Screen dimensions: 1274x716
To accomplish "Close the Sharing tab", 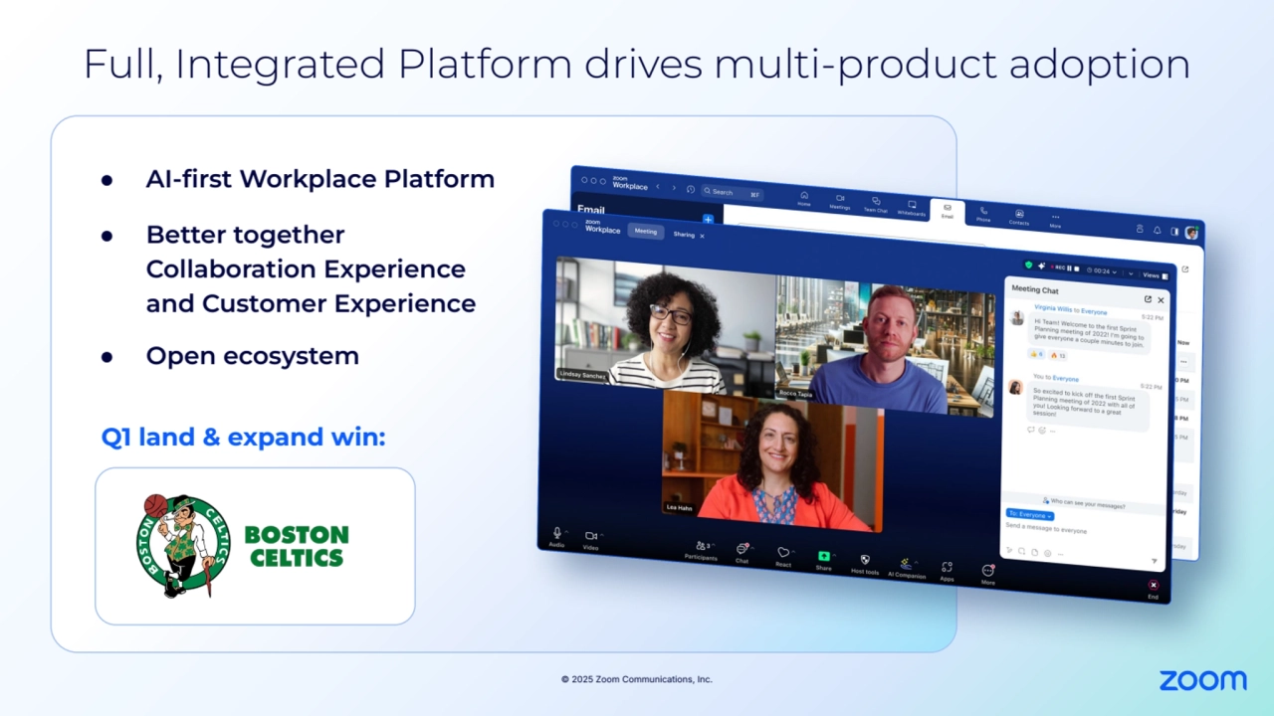I will point(702,236).
